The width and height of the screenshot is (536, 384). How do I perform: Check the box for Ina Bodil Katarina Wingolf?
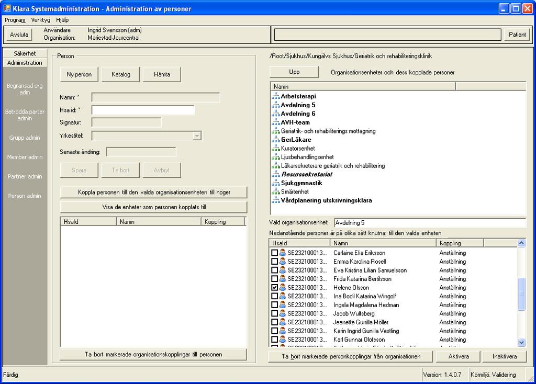click(x=274, y=296)
